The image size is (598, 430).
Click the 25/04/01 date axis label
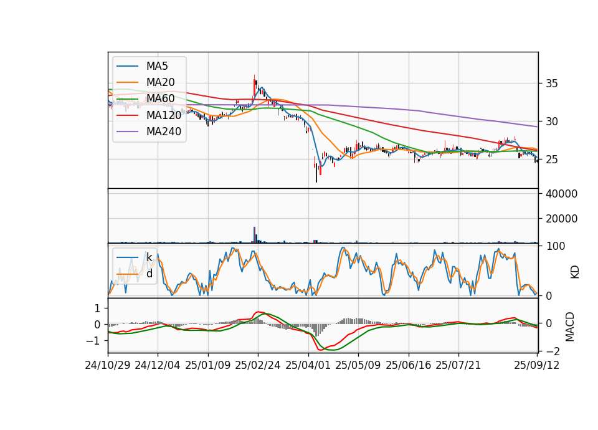pos(308,365)
